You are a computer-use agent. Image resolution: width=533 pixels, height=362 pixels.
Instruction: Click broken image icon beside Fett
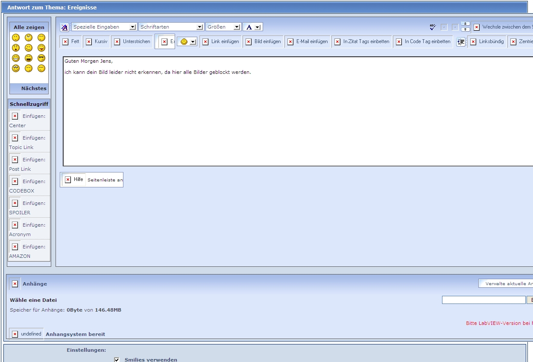[x=65, y=42]
